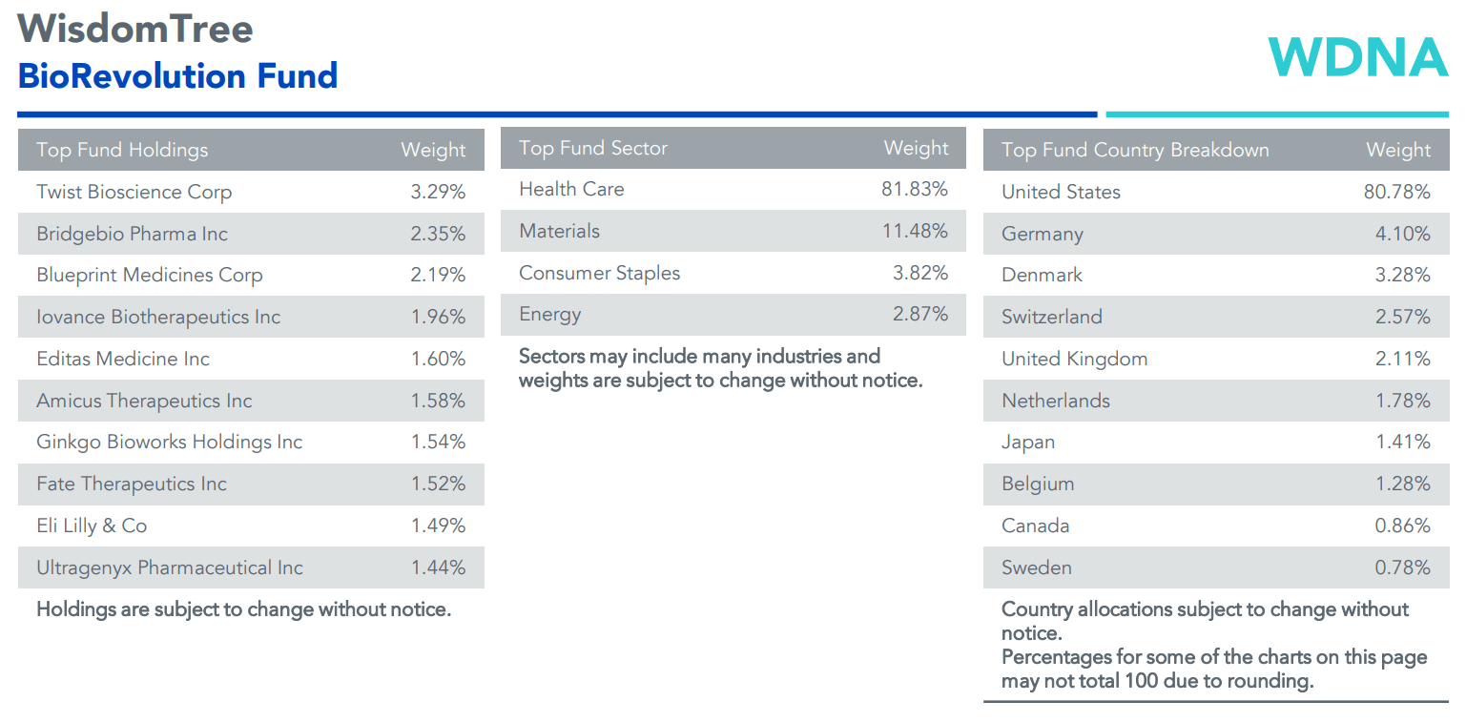
Task: Select Blueprint Medicines Corp entry
Action: [150, 276]
